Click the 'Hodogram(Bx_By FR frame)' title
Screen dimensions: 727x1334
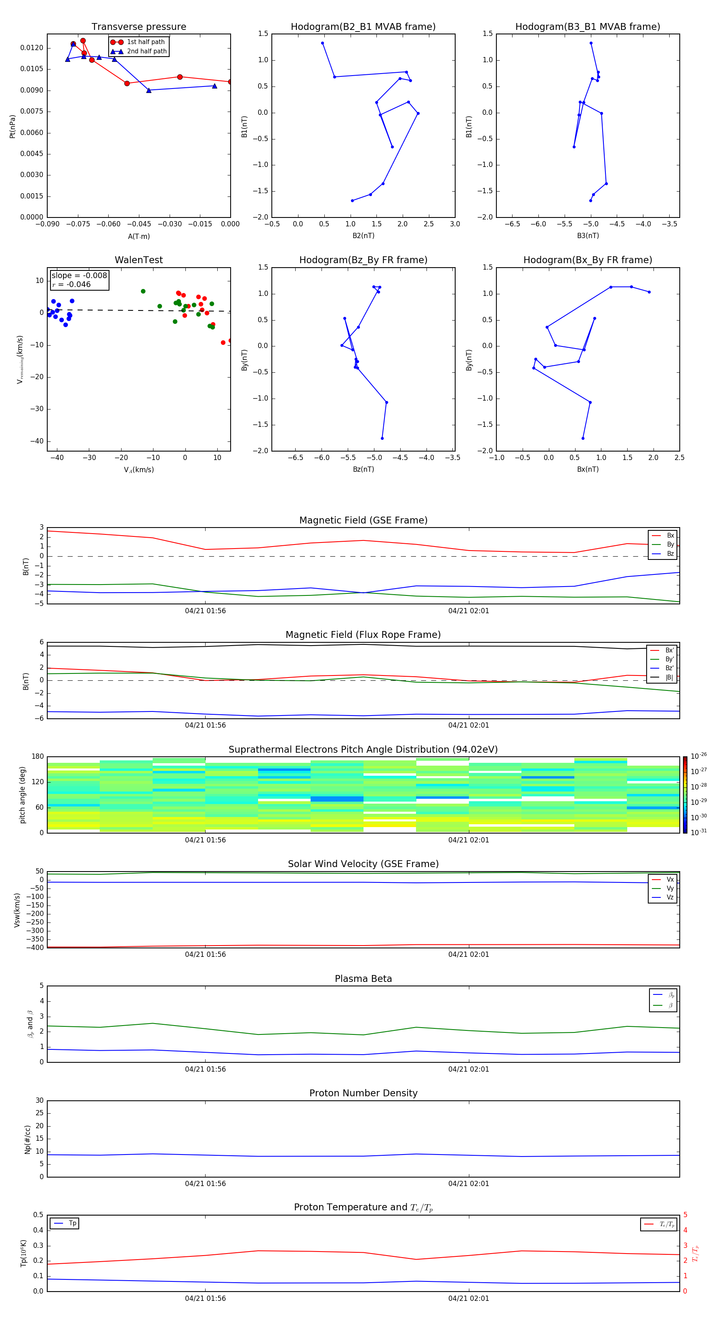coord(588,260)
